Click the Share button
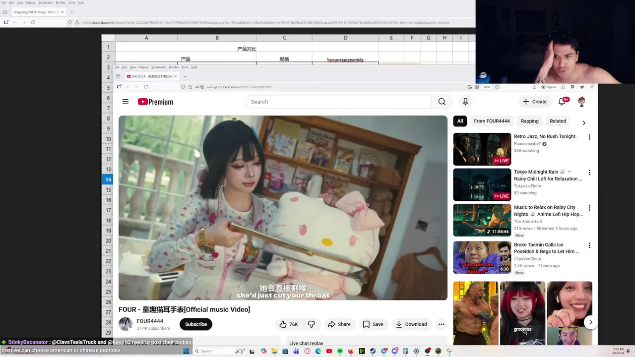 pyautogui.click(x=339, y=324)
